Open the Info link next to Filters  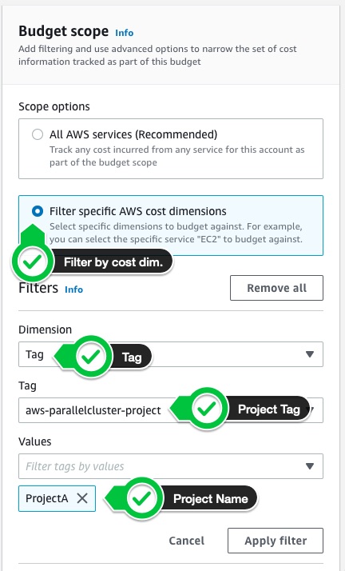tap(73, 289)
